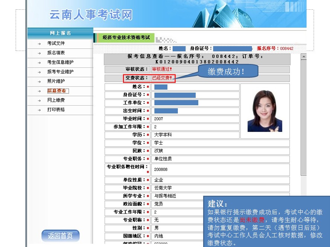The image size is (330, 247).
Task: Click the 毕业时间 field showing 2007
Action: 195,119
